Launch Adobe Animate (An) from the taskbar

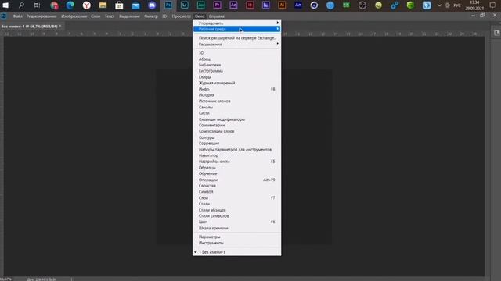point(298,5)
